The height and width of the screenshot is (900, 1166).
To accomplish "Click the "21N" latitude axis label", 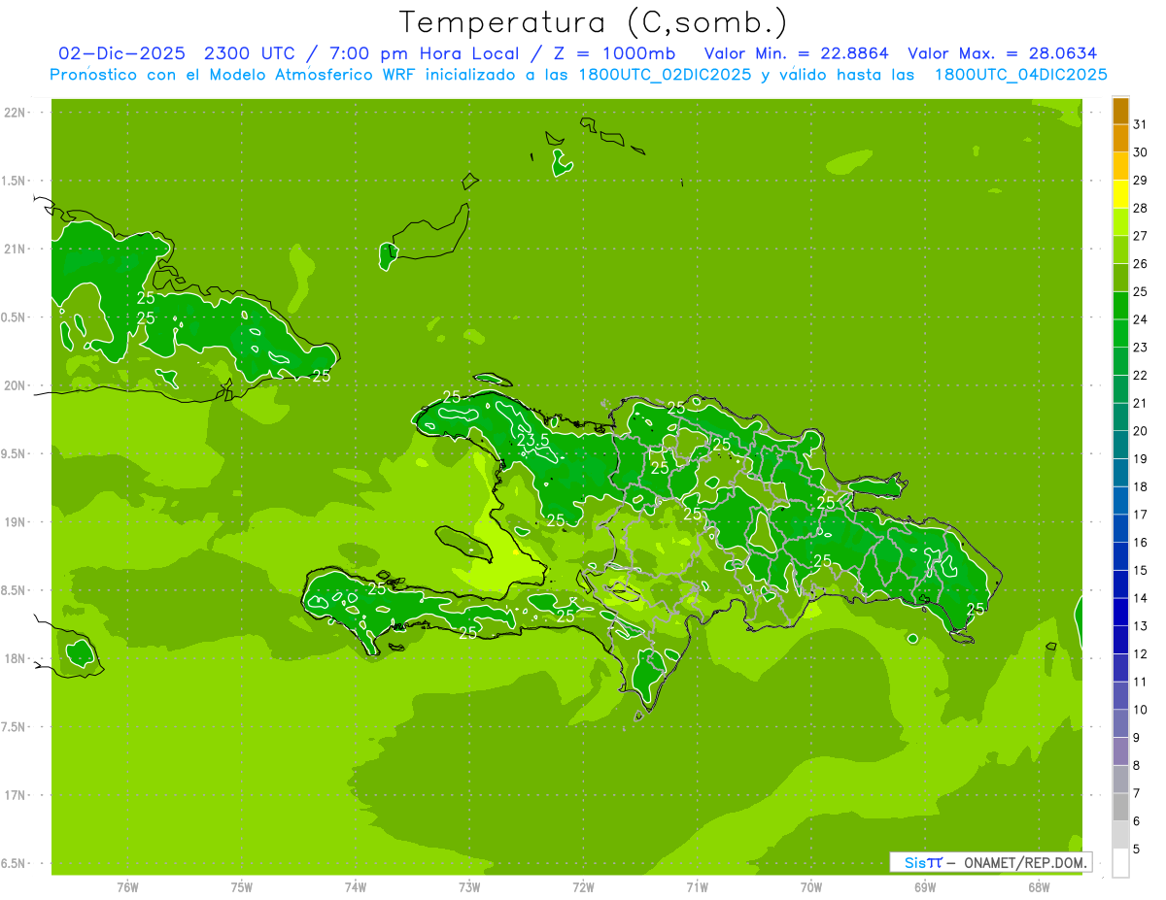I will pyautogui.click(x=15, y=249).
